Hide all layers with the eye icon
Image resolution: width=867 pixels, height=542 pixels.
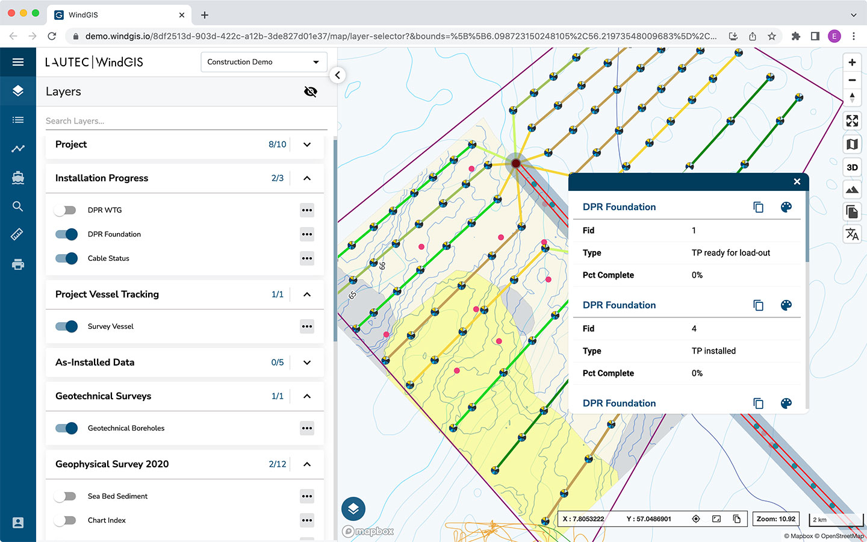coord(311,92)
